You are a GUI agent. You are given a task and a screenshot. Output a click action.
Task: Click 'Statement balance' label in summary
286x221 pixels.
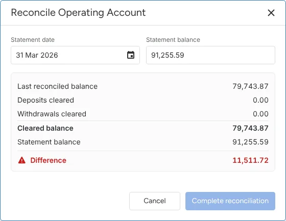tap(49, 142)
